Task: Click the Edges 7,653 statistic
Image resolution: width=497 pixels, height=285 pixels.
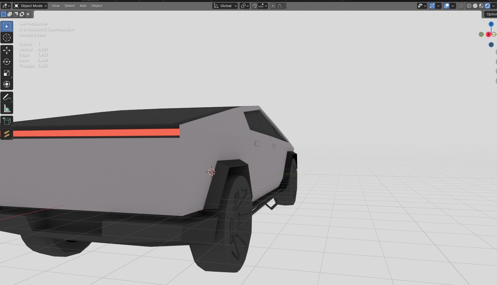Action: click(33, 55)
